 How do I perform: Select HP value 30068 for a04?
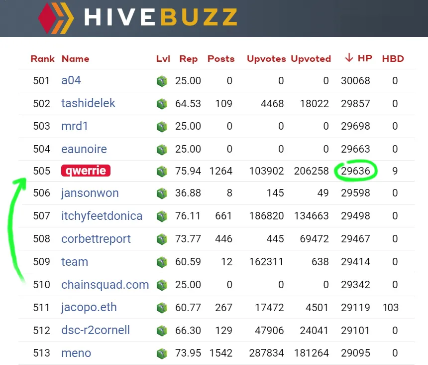point(355,81)
